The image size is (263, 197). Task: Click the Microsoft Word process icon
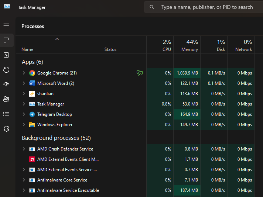click(x=32, y=83)
